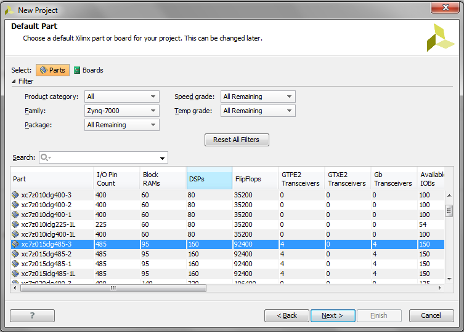Click chip icon of xc7z010iclg225-1L row
This screenshot has height=332, width=464.
(x=15, y=224)
